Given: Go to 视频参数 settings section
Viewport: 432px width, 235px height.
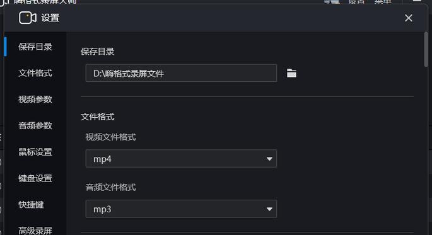Looking at the screenshot, I should click(x=35, y=100).
